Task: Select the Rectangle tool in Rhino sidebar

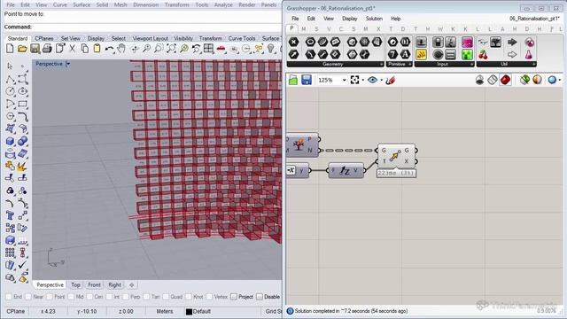Action: (23, 104)
